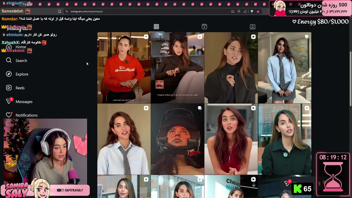The width and height of the screenshot is (352, 198).
Task: Click the Brave rewards triangle icon
Action: tap(258, 11)
